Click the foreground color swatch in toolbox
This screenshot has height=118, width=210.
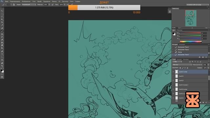1,70
